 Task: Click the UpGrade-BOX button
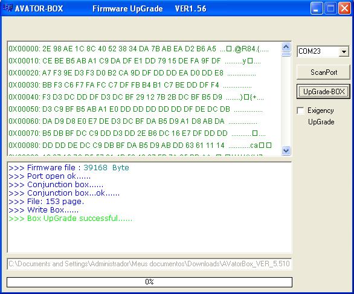pyautogui.click(x=323, y=92)
